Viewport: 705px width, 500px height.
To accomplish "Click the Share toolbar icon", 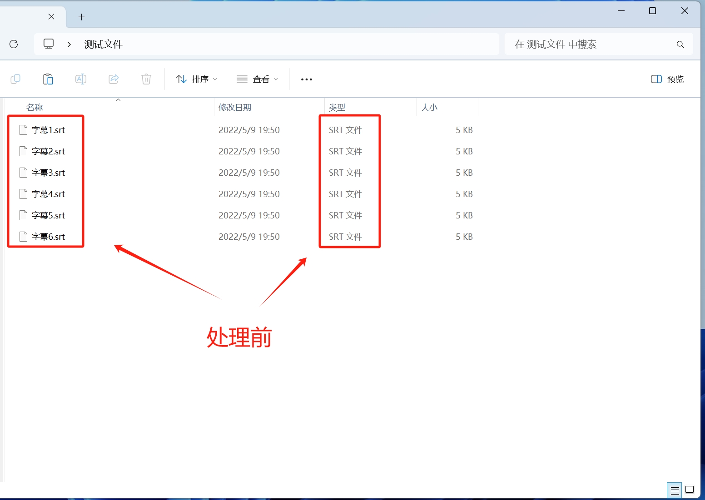I will 114,79.
